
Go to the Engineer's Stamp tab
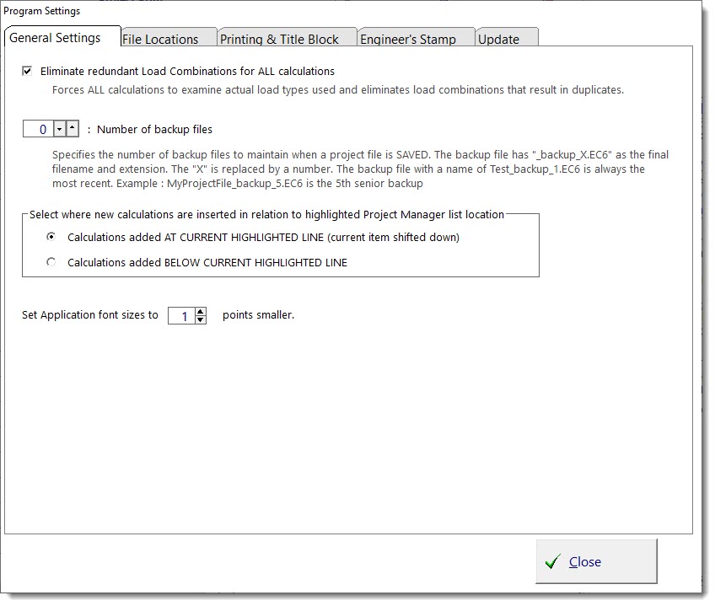coord(408,39)
